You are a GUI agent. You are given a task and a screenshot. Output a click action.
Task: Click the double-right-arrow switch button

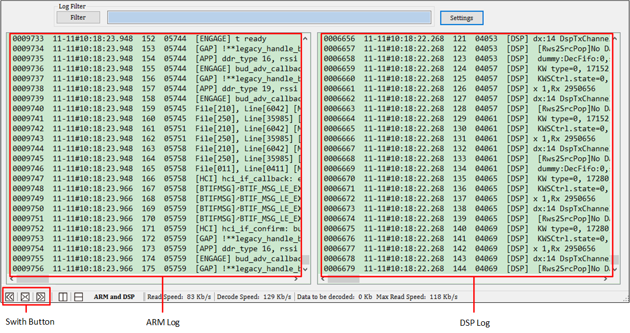click(x=41, y=297)
